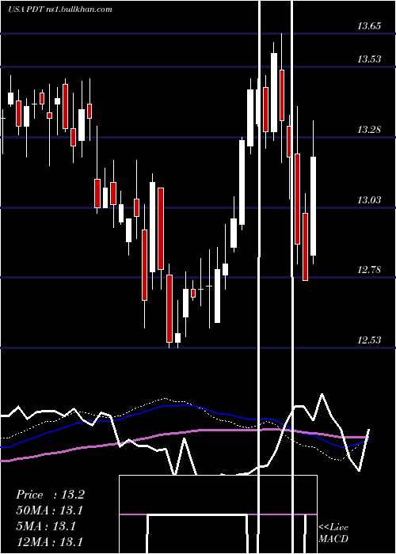Click the 5MA : 13.1 readout
396x554 pixels.
46,526
